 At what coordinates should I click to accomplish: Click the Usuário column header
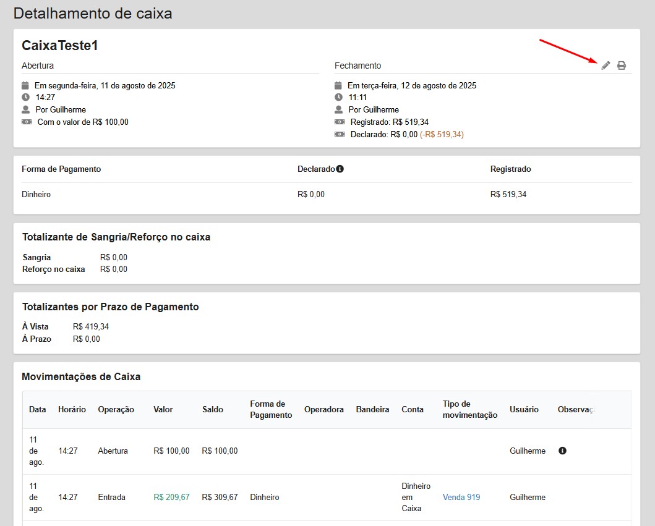pyautogui.click(x=524, y=409)
